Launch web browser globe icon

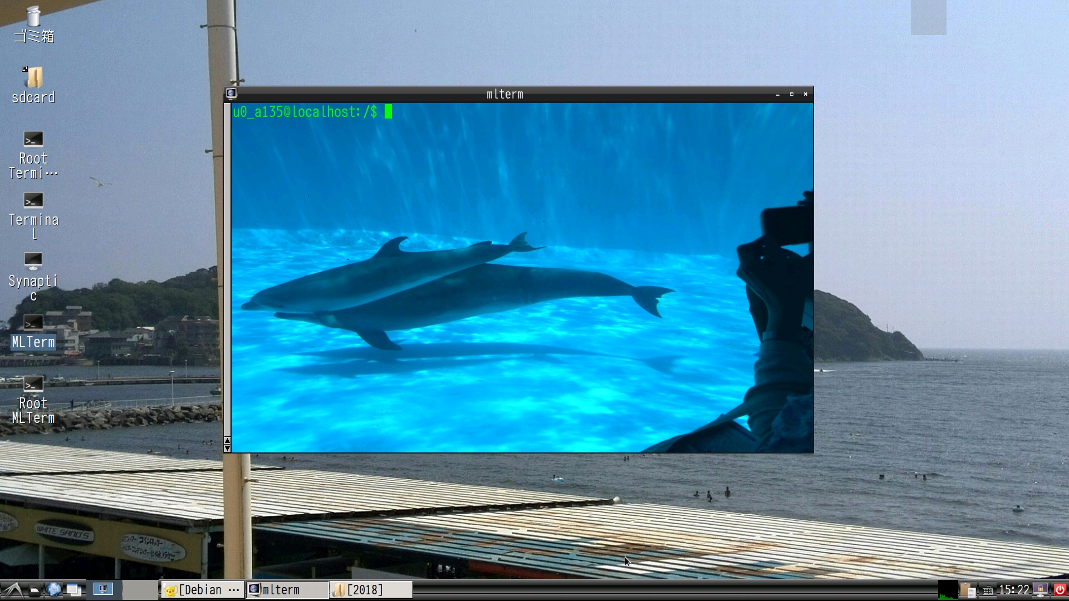point(53,589)
